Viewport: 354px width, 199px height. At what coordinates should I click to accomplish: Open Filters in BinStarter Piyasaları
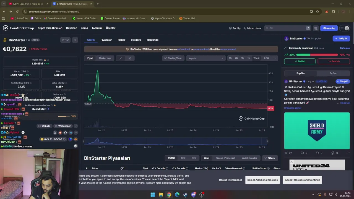tap(269, 158)
